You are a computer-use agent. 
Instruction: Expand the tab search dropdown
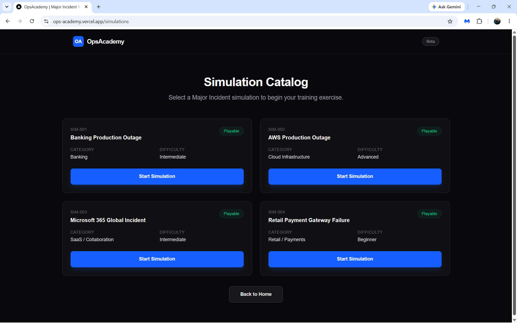(x=7, y=7)
